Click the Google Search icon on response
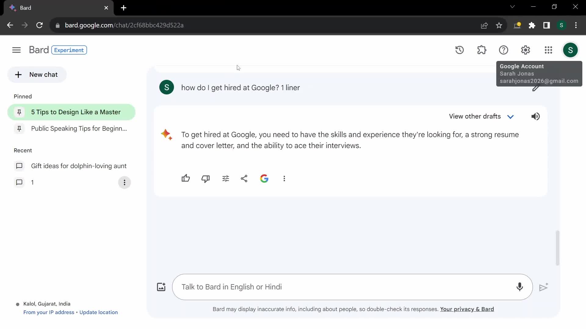Screen dimensions: 586x329 coord(264,179)
